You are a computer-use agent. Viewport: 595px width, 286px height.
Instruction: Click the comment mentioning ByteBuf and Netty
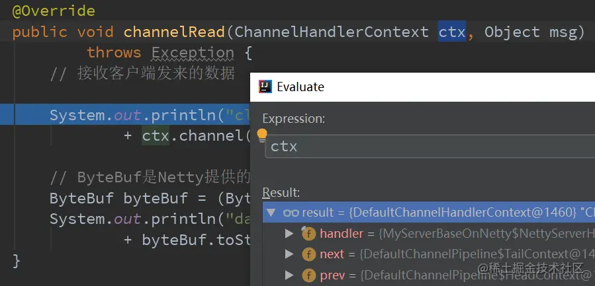coord(150,177)
